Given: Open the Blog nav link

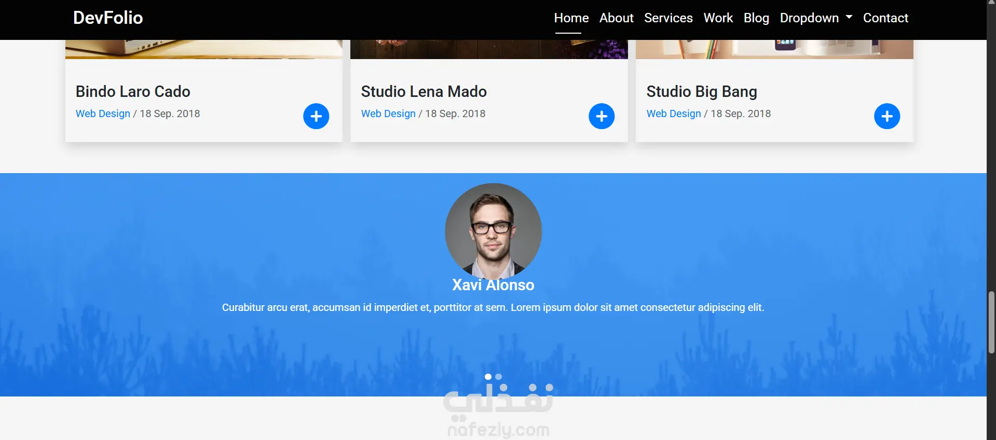Looking at the screenshot, I should [756, 18].
